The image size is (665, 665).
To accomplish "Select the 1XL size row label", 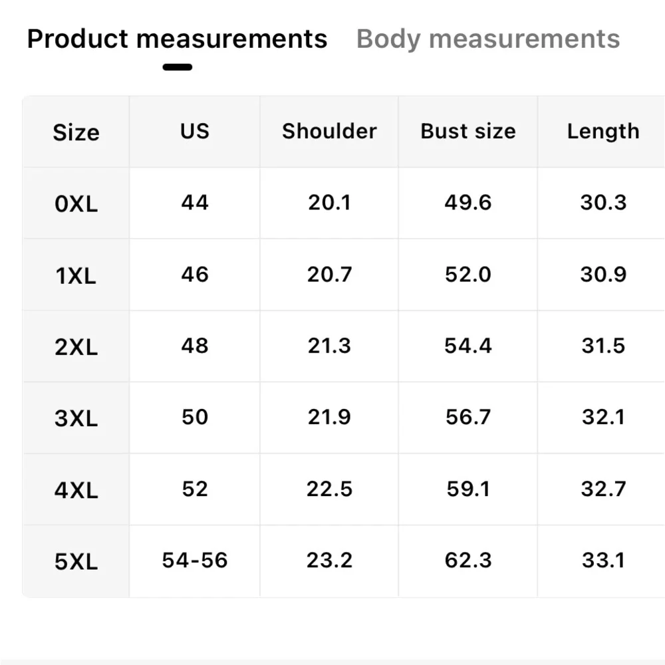I will click(x=76, y=275).
